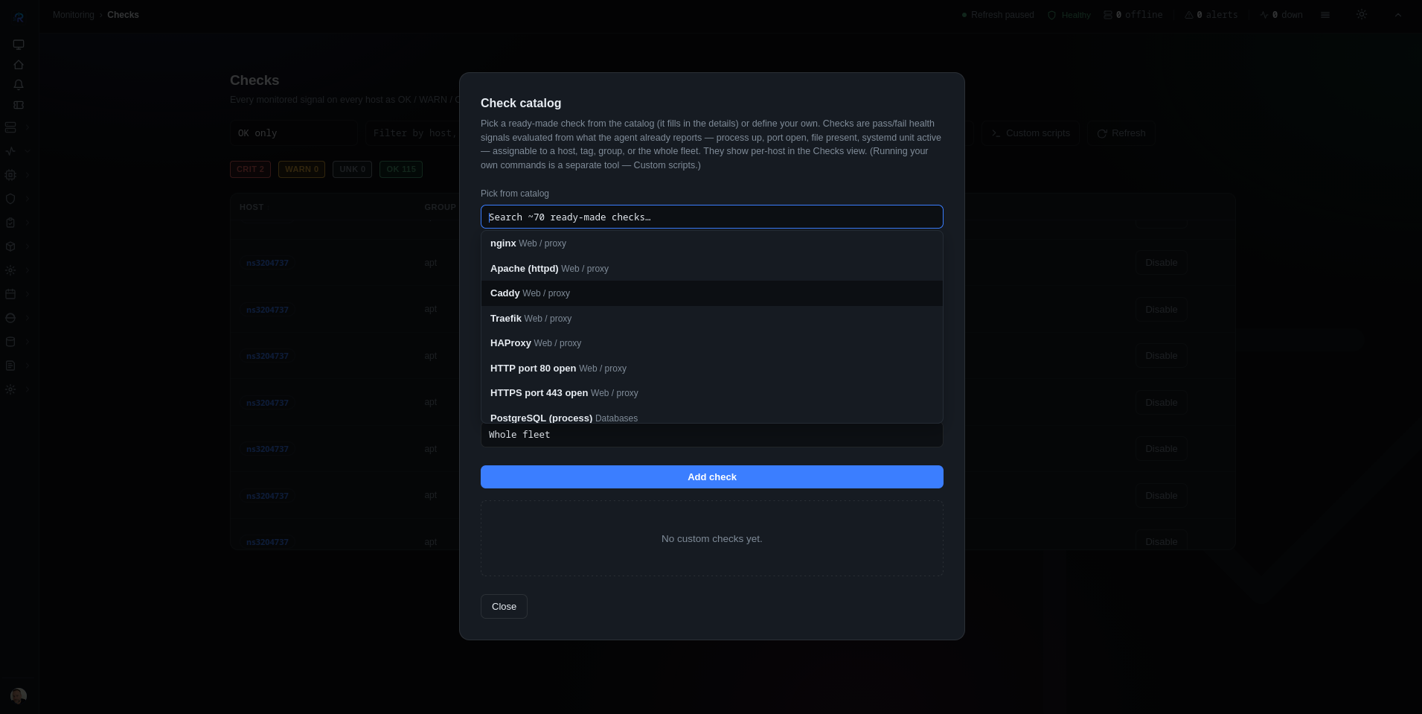Open the user avatar at bottom left
This screenshot has width=1422, height=714.
click(x=19, y=695)
